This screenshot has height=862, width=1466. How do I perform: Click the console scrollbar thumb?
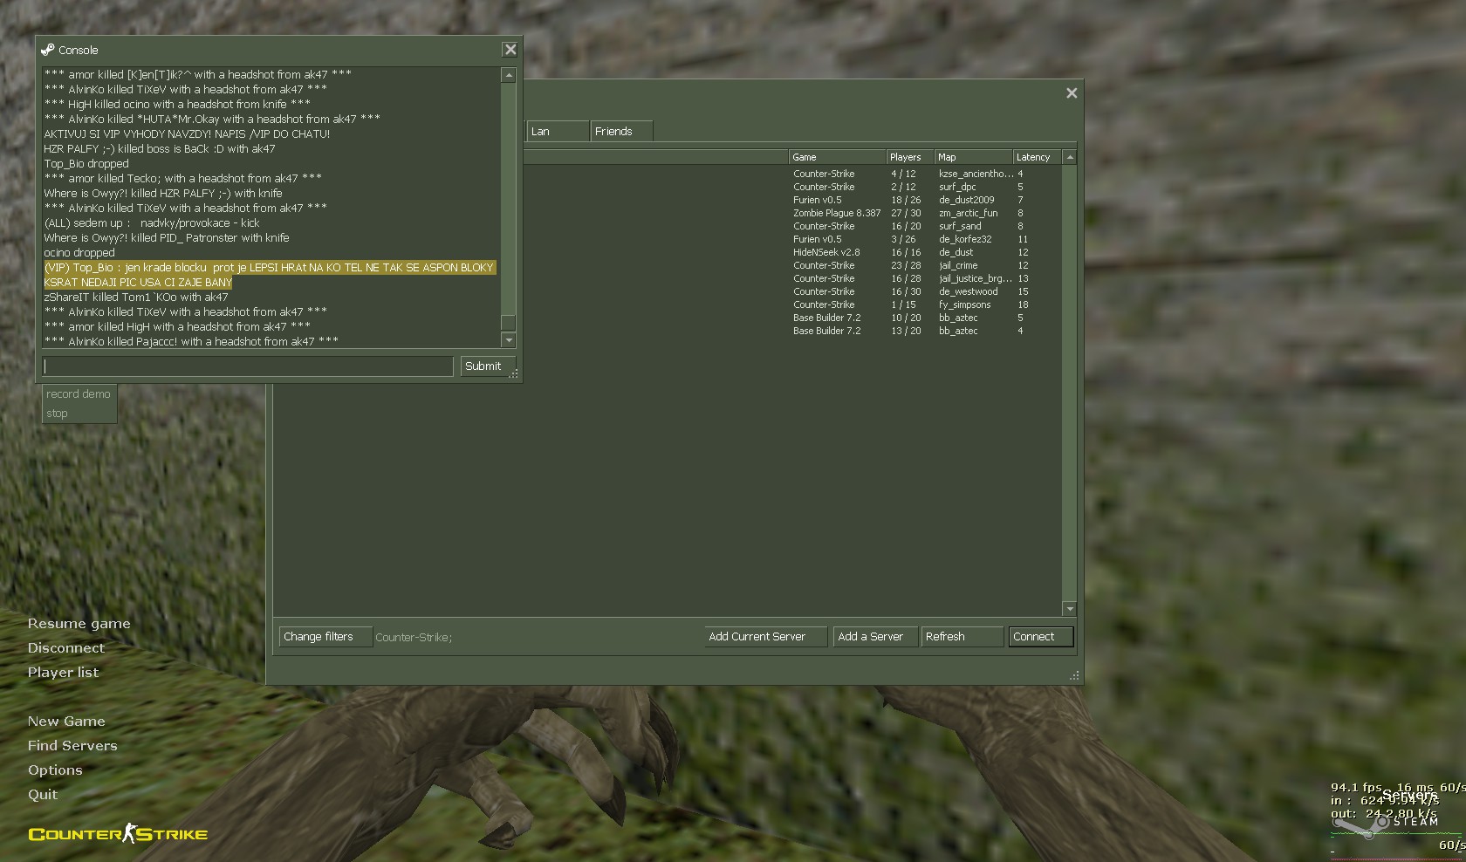tap(509, 323)
